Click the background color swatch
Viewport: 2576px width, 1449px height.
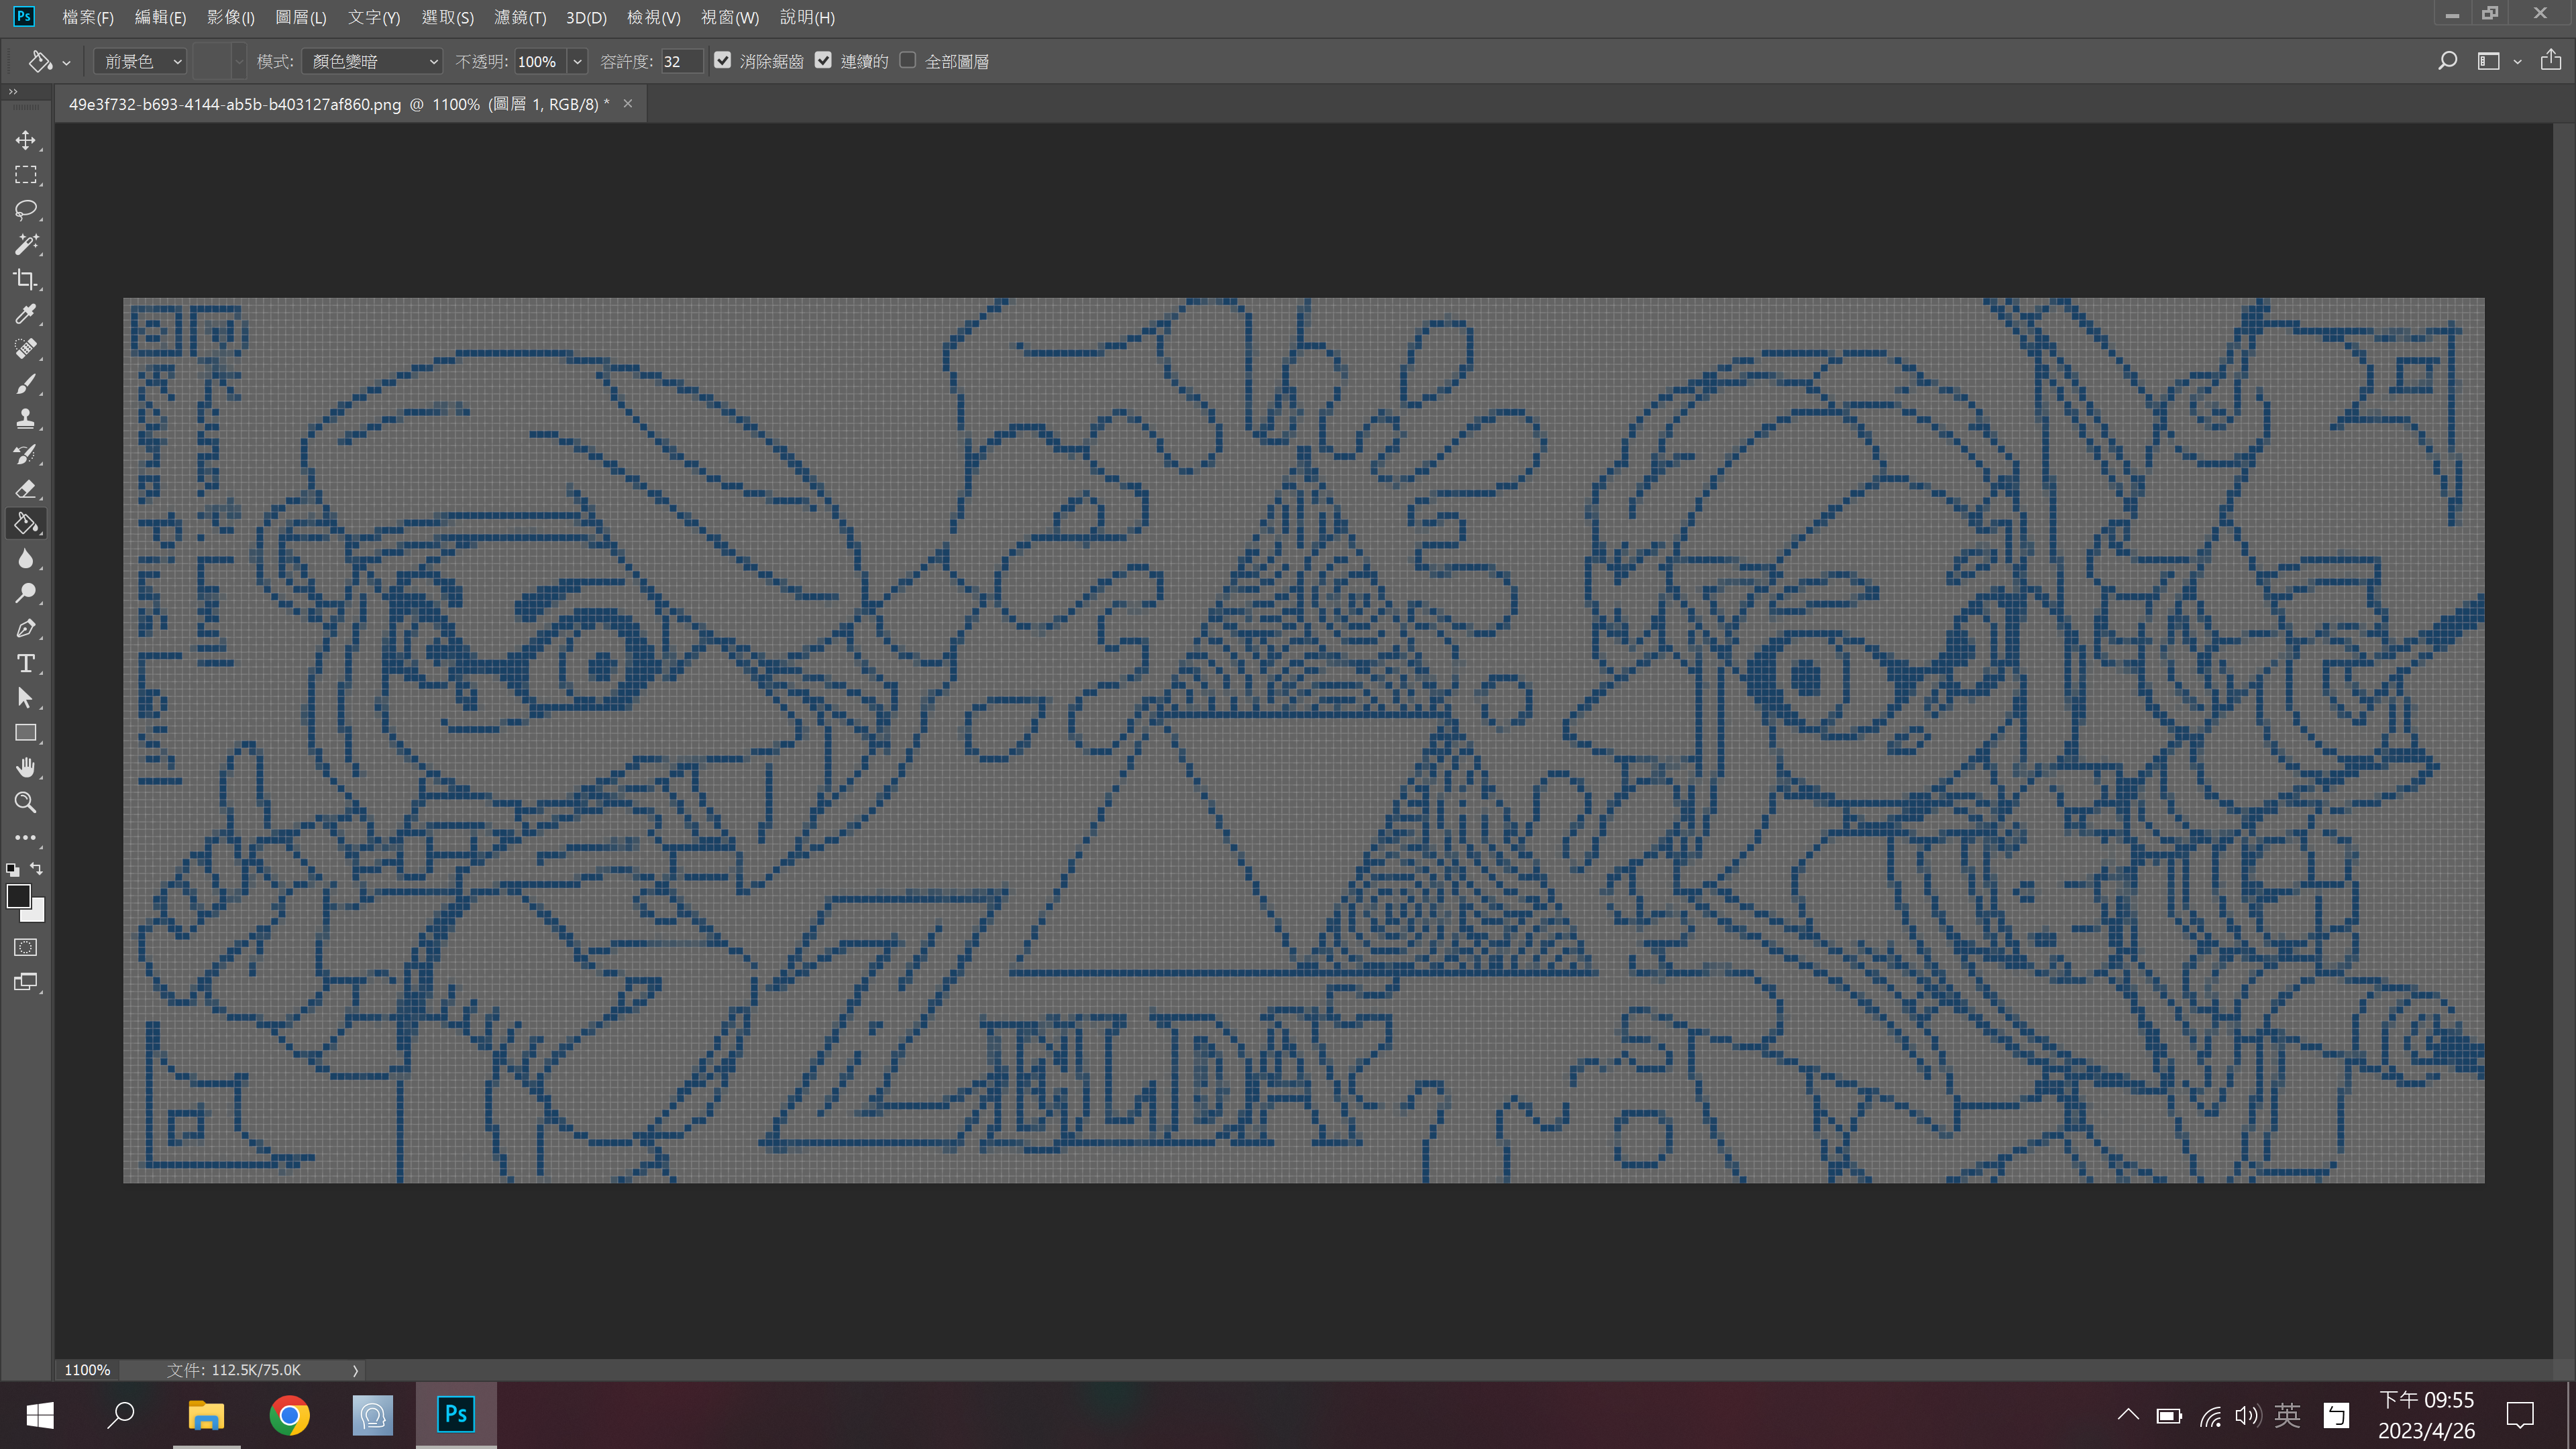37,914
